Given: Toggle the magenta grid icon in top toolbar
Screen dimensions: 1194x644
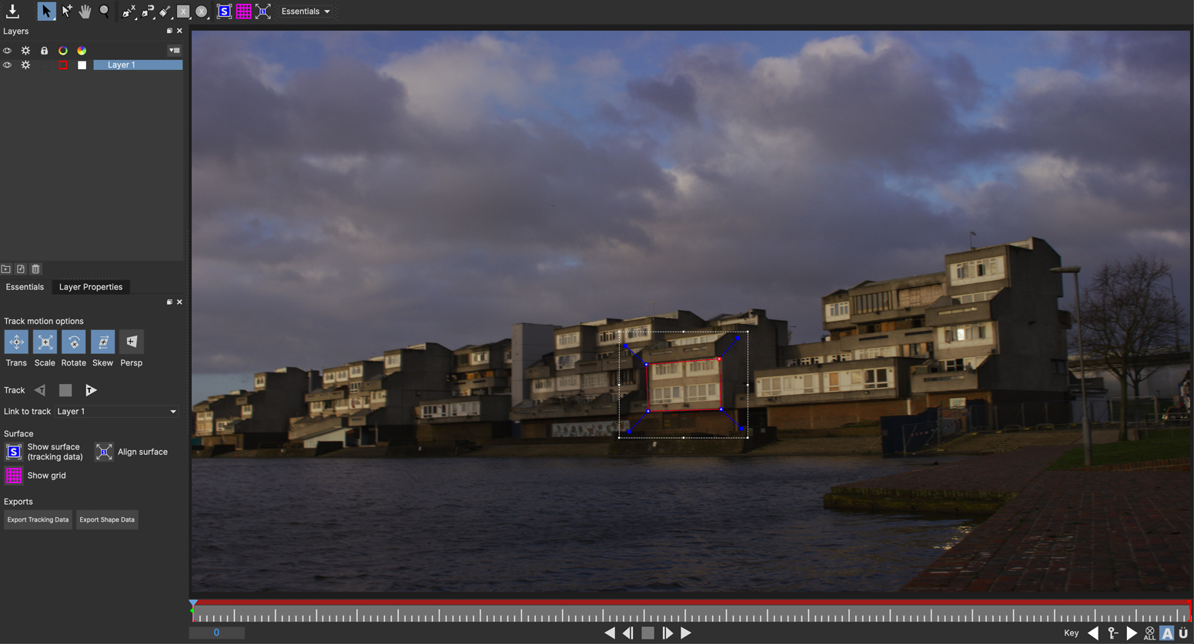Looking at the screenshot, I should tap(243, 12).
